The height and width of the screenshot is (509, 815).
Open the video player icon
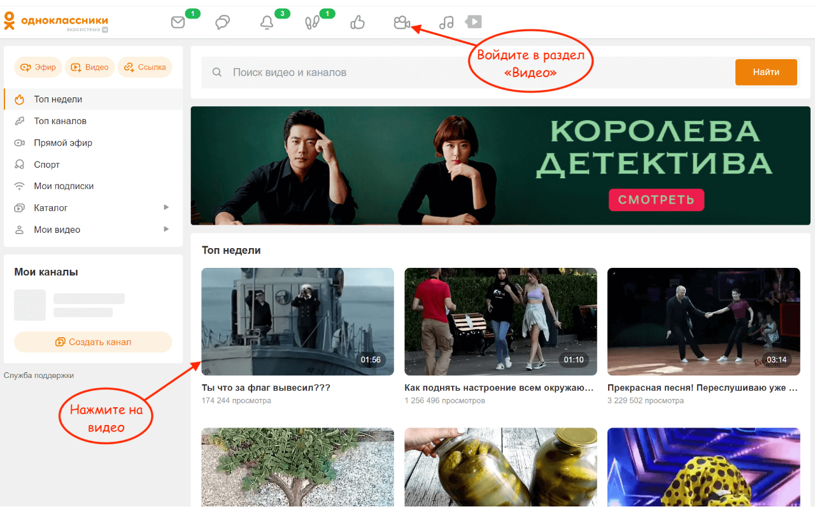pos(472,22)
